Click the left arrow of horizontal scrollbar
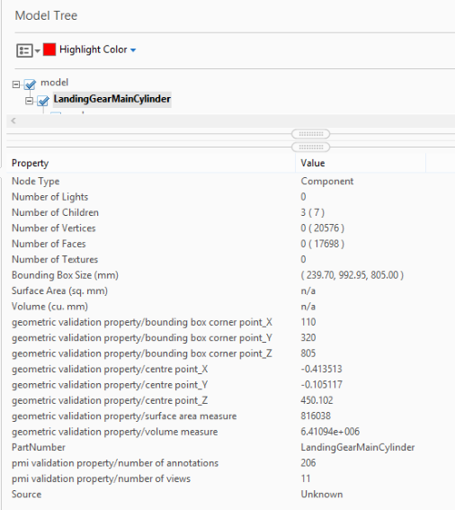The height and width of the screenshot is (510, 455). click(x=13, y=121)
